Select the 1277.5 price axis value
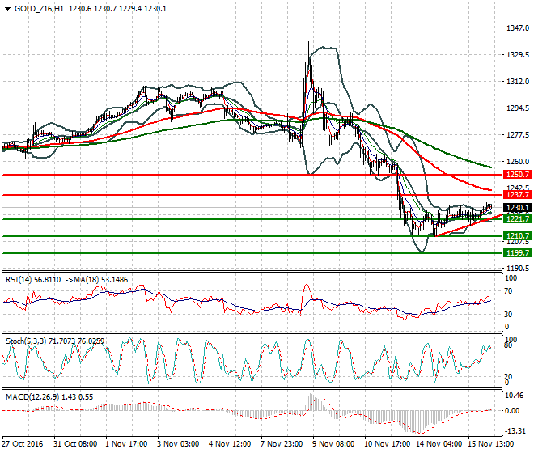This screenshot has height=453, width=534. coord(518,135)
